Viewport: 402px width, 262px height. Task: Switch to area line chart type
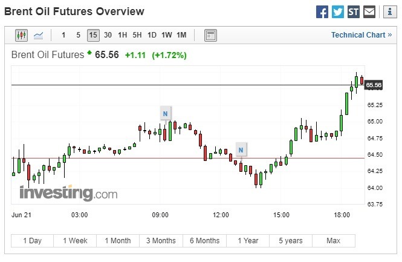point(39,35)
